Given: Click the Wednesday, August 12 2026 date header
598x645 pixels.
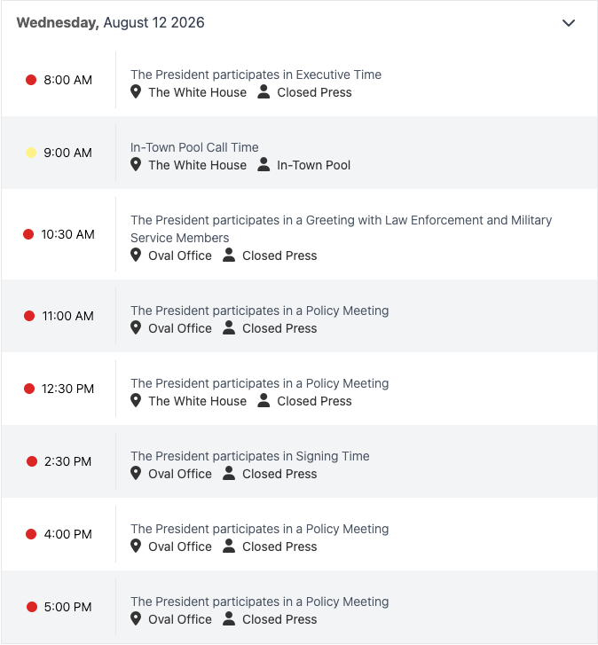Looking at the screenshot, I should coord(110,23).
